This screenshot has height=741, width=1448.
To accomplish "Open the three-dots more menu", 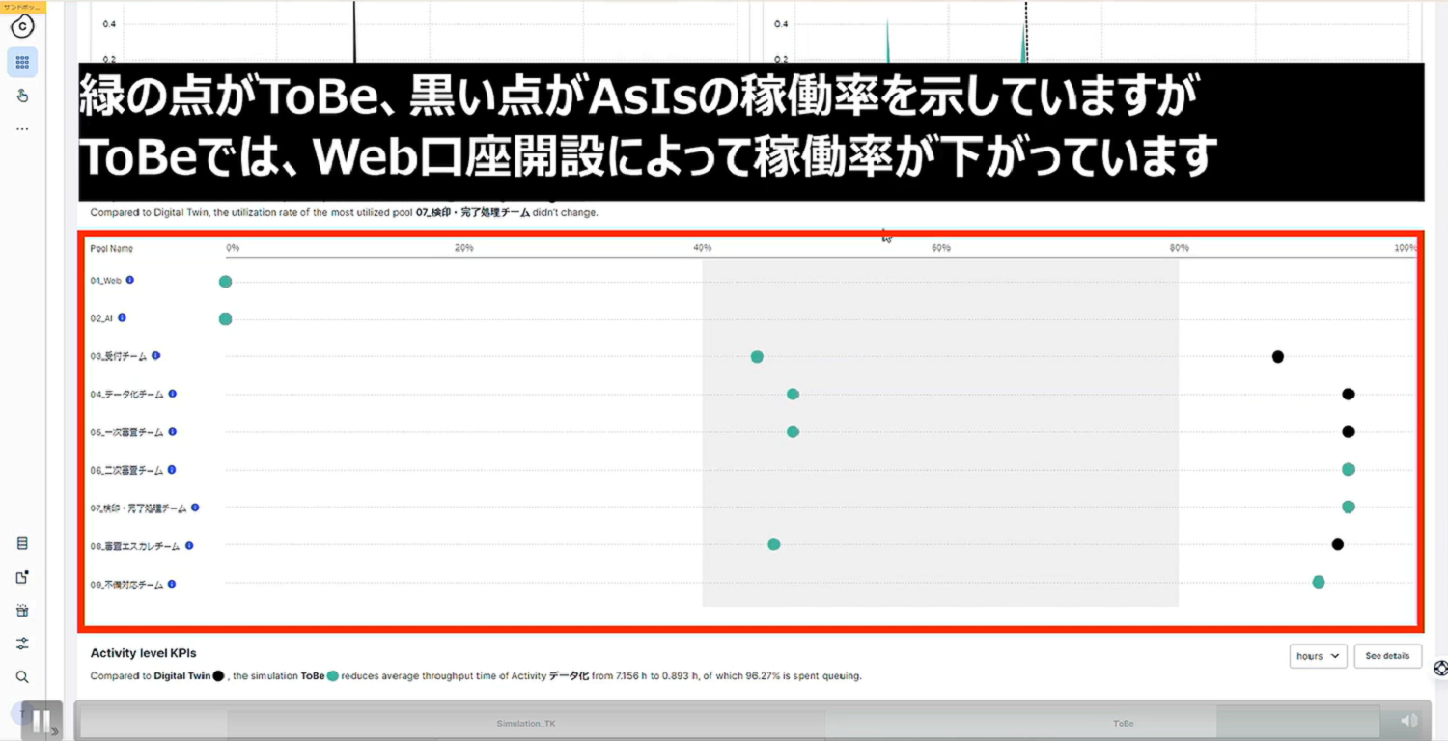I will click(22, 128).
